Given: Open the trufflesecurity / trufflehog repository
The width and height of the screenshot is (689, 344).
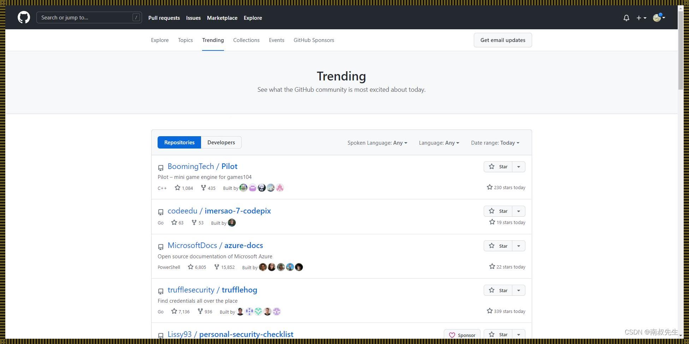Looking at the screenshot, I should (212, 290).
